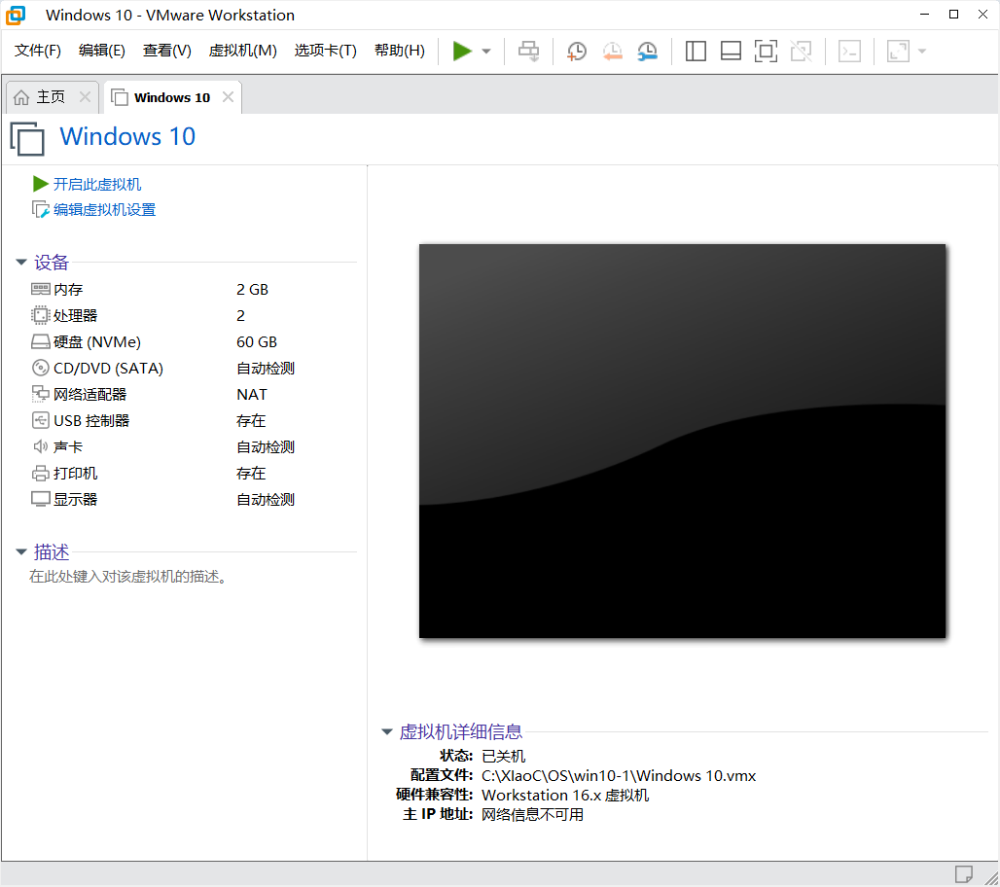Click the 打印机 printer icon
This screenshot has width=1000, height=887.
point(40,473)
